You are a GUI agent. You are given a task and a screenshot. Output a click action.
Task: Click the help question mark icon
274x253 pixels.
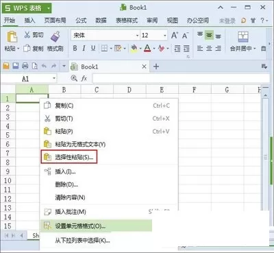click(262, 21)
